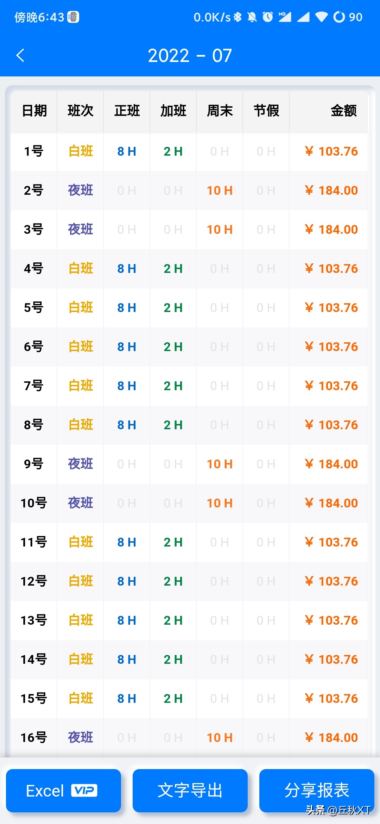Image resolution: width=380 pixels, height=824 pixels.
Task: Tap the VIP badge on Excel button
Action: tap(84, 791)
